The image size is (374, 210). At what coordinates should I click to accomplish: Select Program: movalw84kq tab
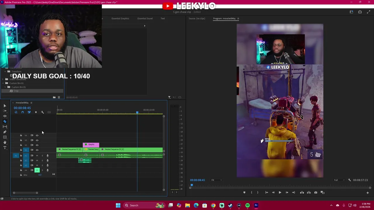click(224, 18)
